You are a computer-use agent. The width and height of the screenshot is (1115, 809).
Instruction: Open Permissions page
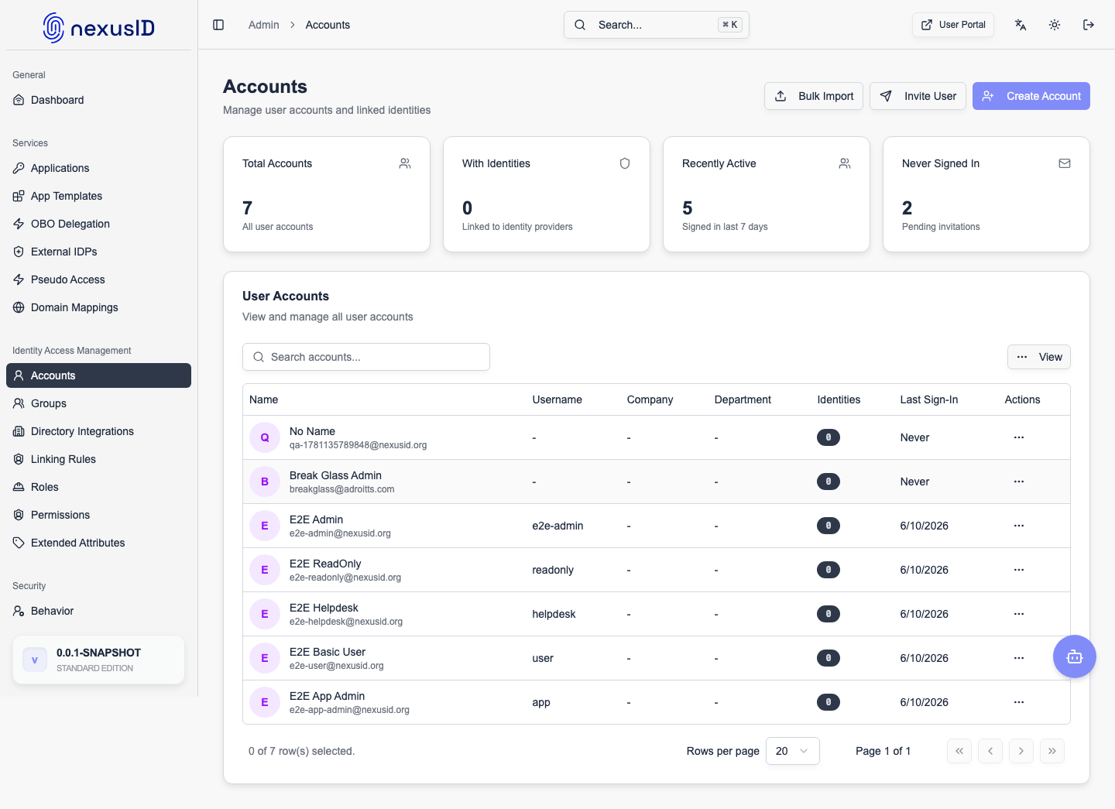[98, 515]
